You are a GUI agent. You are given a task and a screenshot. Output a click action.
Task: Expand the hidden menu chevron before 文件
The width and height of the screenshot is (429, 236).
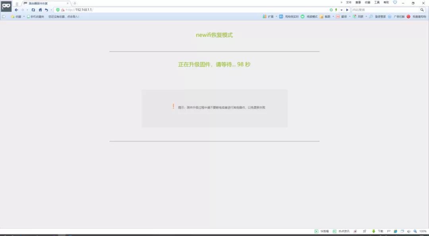pos(341,2)
